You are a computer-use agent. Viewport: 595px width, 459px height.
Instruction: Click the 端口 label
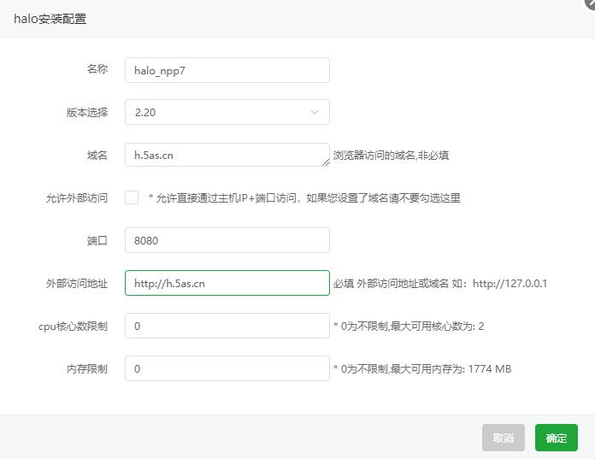coord(97,240)
